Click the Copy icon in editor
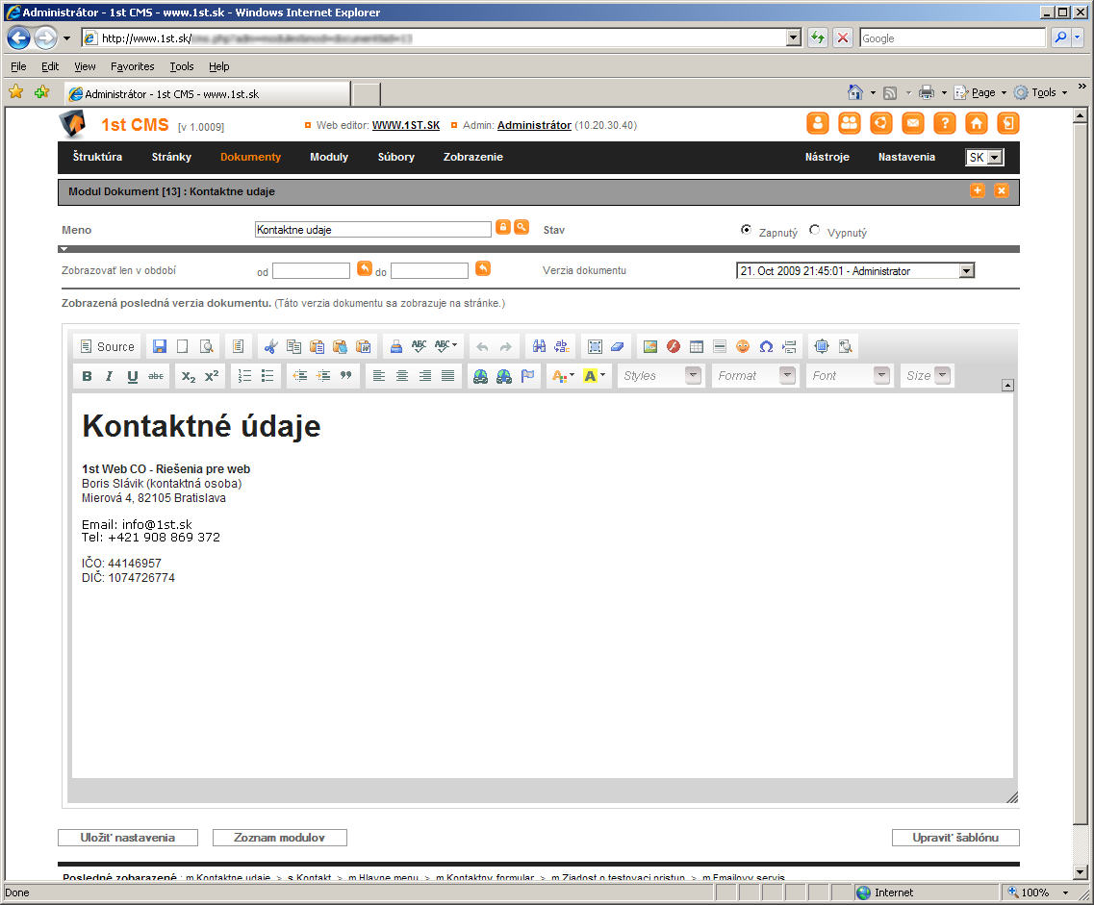Viewport: 1094px width, 905px height. tap(293, 346)
